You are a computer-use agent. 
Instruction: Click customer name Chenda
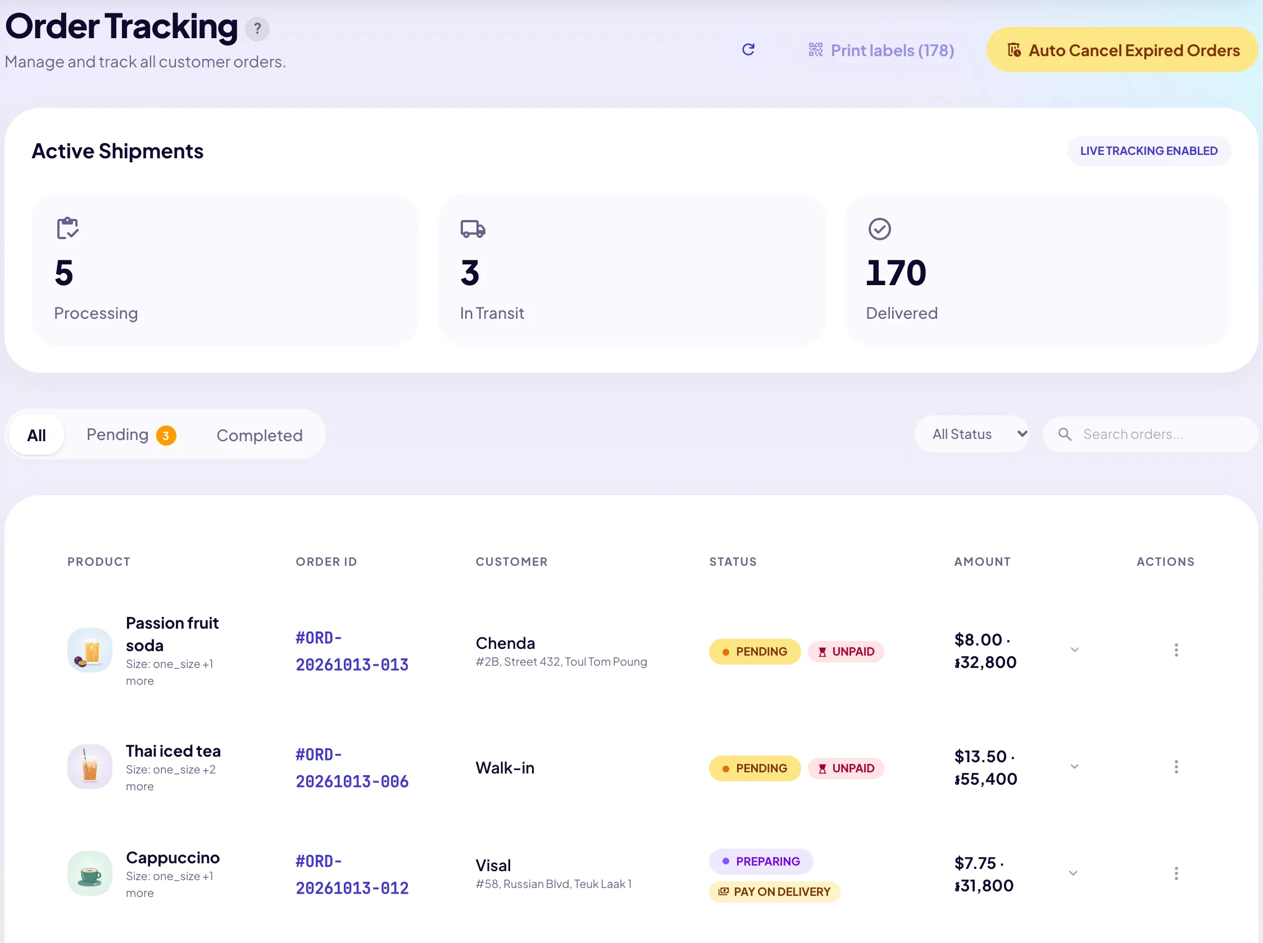pyautogui.click(x=505, y=643)
